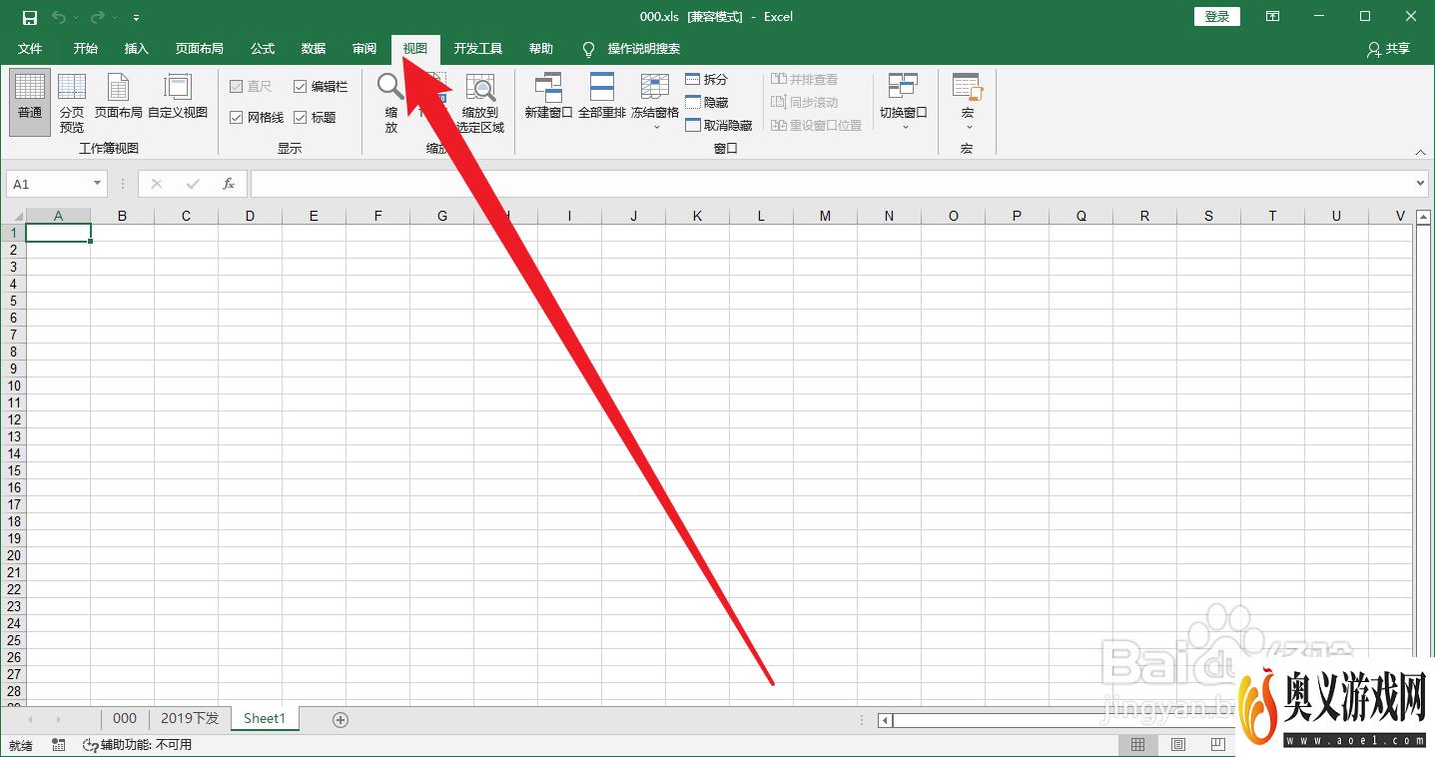Click the Redo arrow icon
This screenshot has height=757, width=1435.
[x=98, y=17]
